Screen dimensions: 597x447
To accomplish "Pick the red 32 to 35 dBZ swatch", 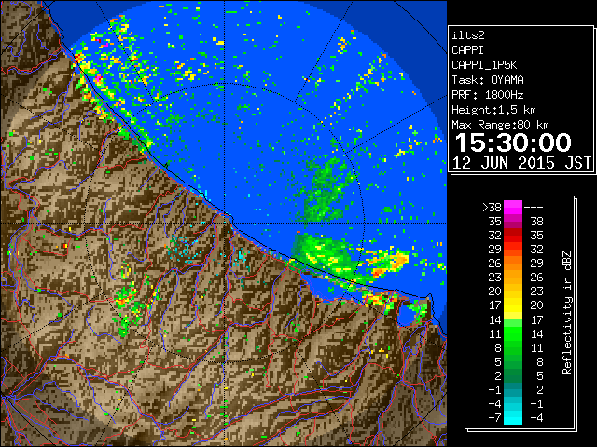I will (x=513, y=236).
